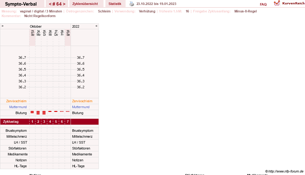Click the left HL-Tage row label
The image size is (305, 175).
pos(21,166)
